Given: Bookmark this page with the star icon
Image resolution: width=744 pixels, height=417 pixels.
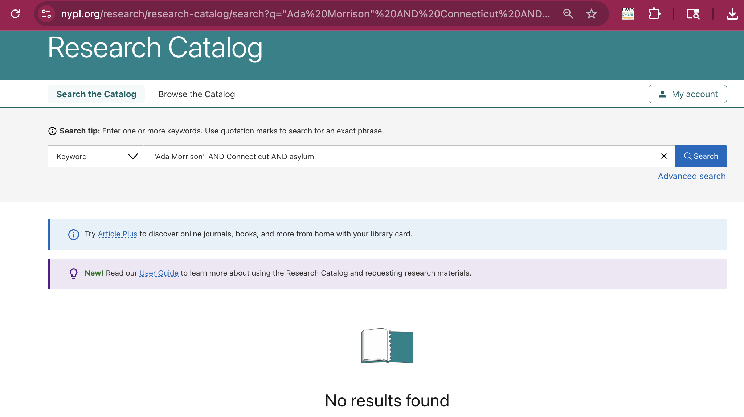Looking at the screenshot, I should [x=592, y=14].
